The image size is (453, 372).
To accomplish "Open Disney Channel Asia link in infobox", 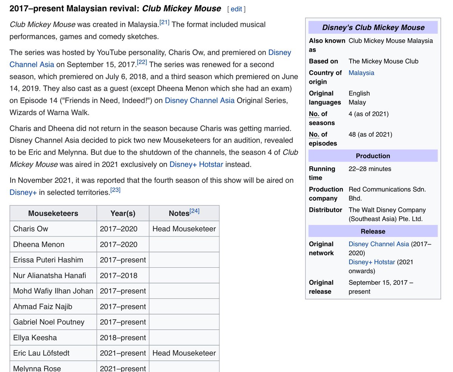I will (x=379, y=244).
